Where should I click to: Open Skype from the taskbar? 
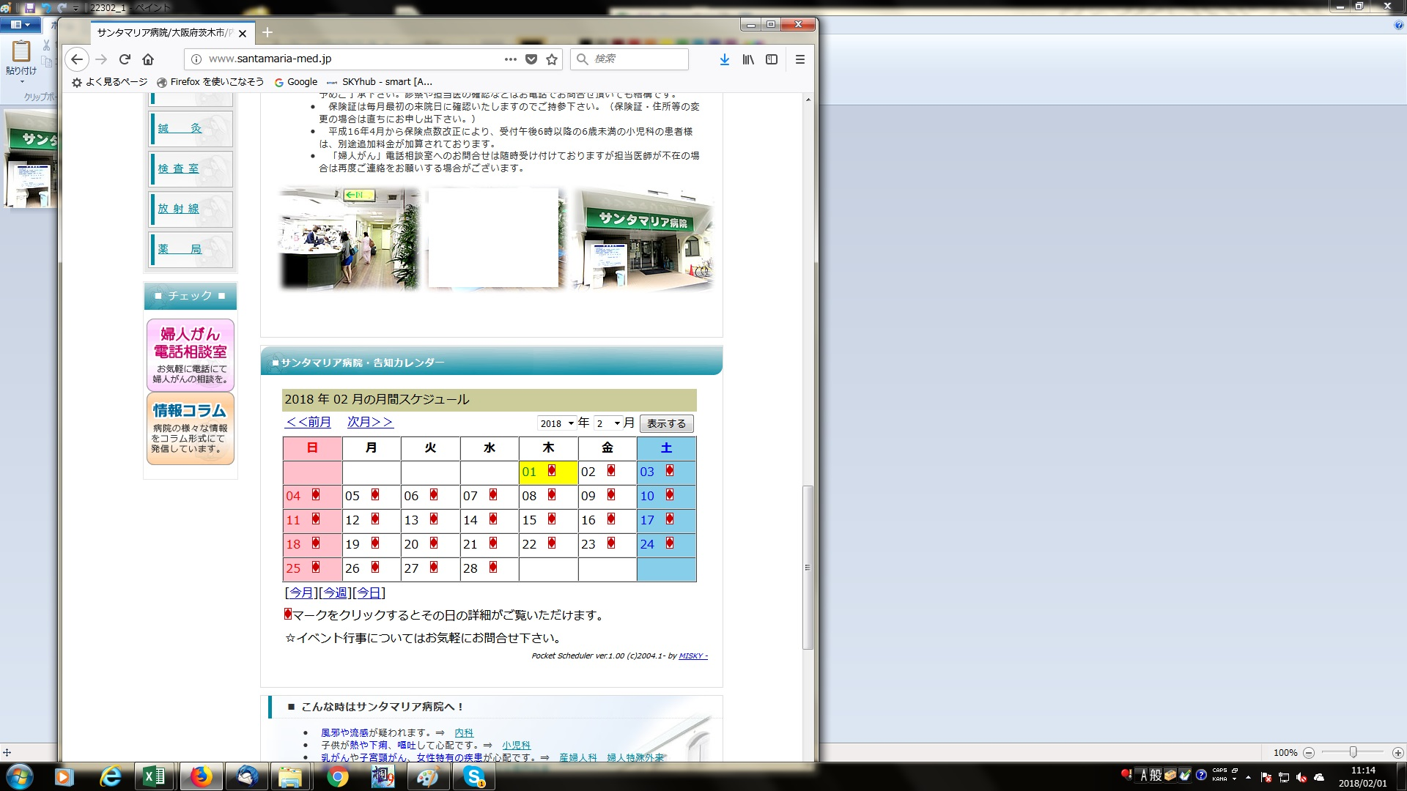[475, 776]
